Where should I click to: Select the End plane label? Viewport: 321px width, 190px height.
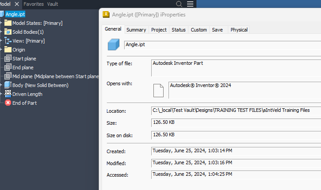coord(23,67)
